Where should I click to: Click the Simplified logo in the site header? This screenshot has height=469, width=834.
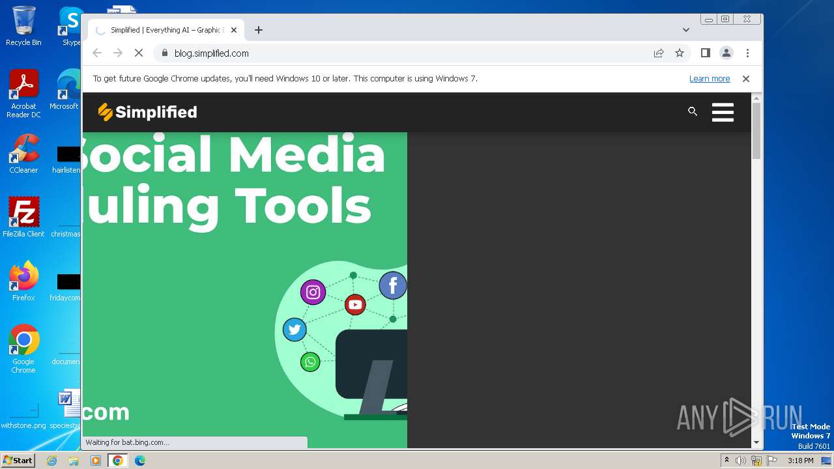pyautogui.click(x=147, y=112)
